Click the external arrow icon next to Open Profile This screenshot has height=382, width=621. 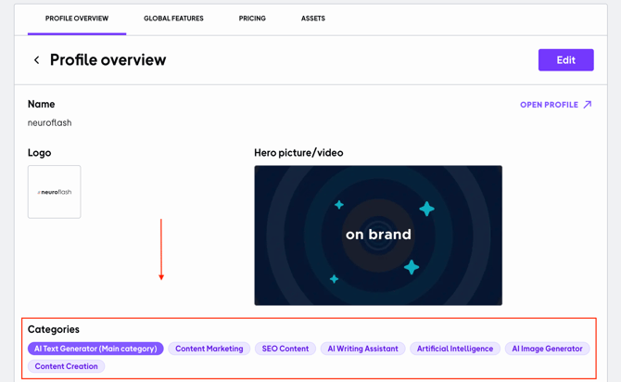587,105
